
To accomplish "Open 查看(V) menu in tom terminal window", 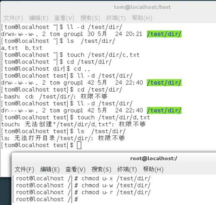I will [64, 18].
